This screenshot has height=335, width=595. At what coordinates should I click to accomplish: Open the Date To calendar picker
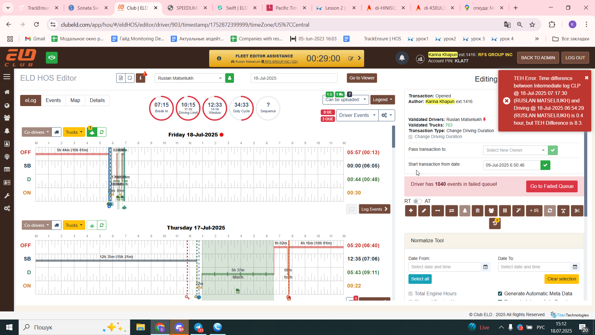[575, 267]
